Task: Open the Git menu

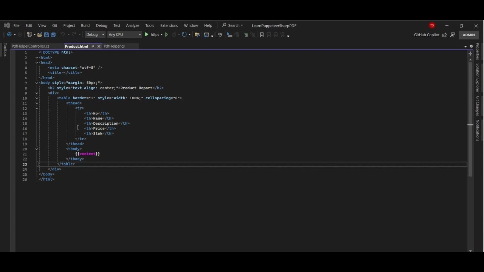Action: pos(55,25)
